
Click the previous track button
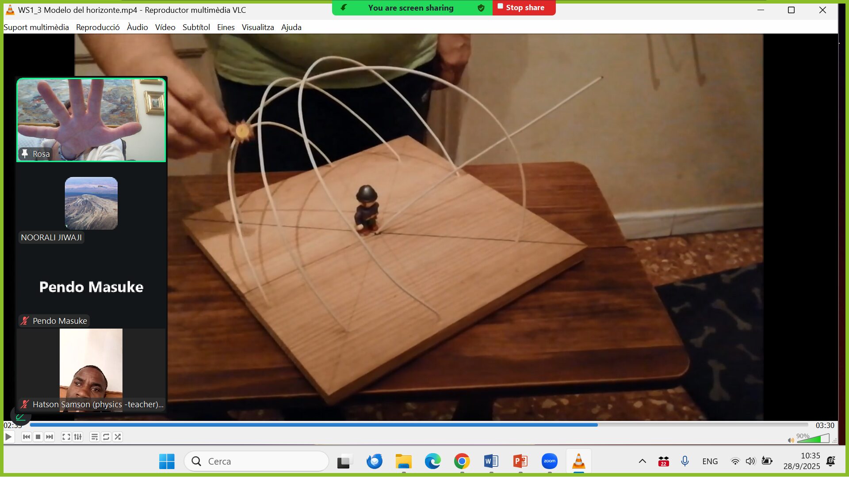[x=27, y=437]
